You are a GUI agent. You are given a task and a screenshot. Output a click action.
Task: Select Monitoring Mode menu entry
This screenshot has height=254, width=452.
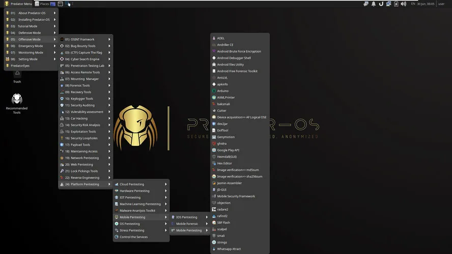pos(31,53)
